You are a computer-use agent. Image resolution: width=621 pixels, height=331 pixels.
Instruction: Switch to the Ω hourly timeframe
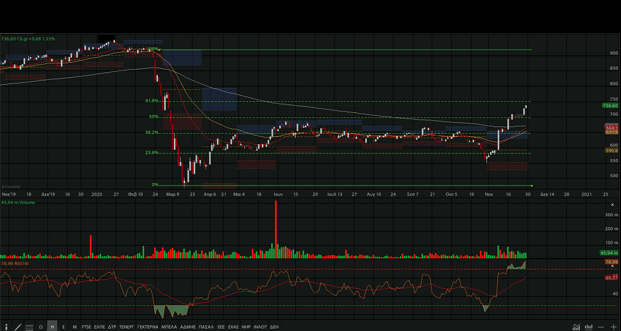pos(41,327)
